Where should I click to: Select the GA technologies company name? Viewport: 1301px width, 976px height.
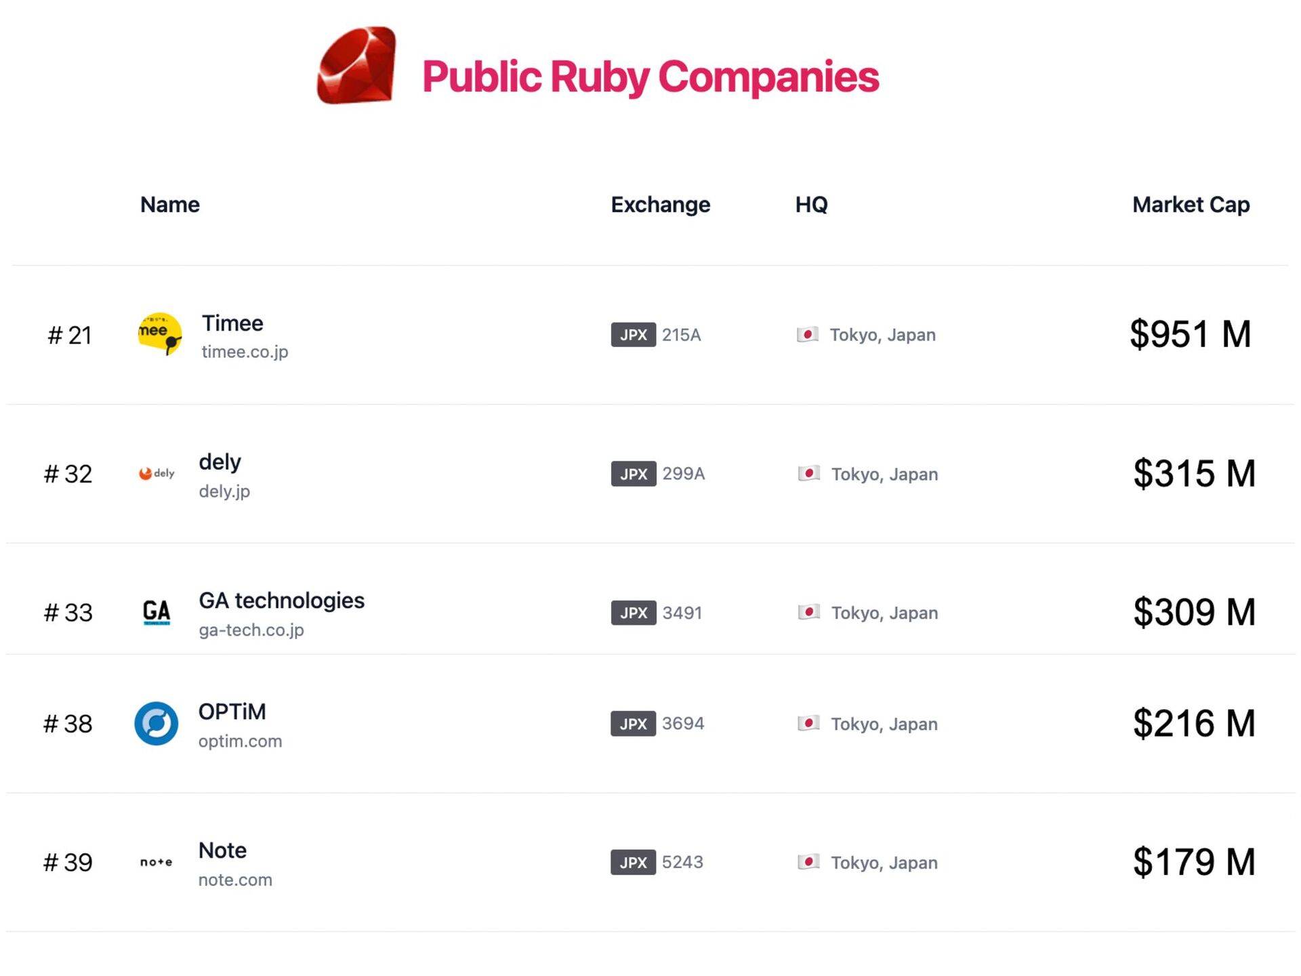point(281,601)
